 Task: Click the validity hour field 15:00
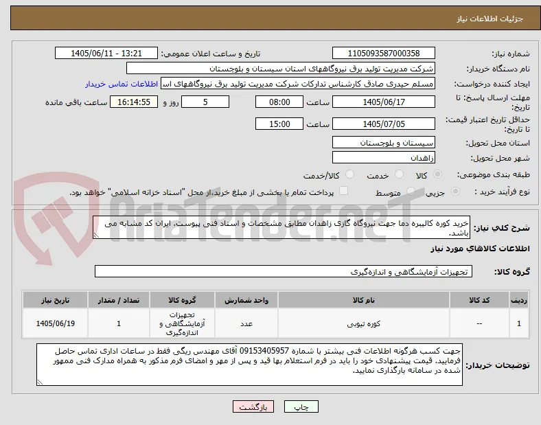[279, 124]
